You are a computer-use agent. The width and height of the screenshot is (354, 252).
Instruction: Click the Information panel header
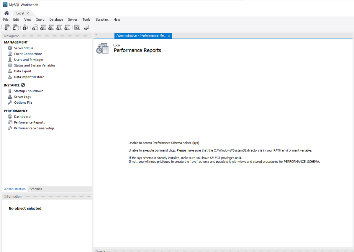tap(47, 196)
